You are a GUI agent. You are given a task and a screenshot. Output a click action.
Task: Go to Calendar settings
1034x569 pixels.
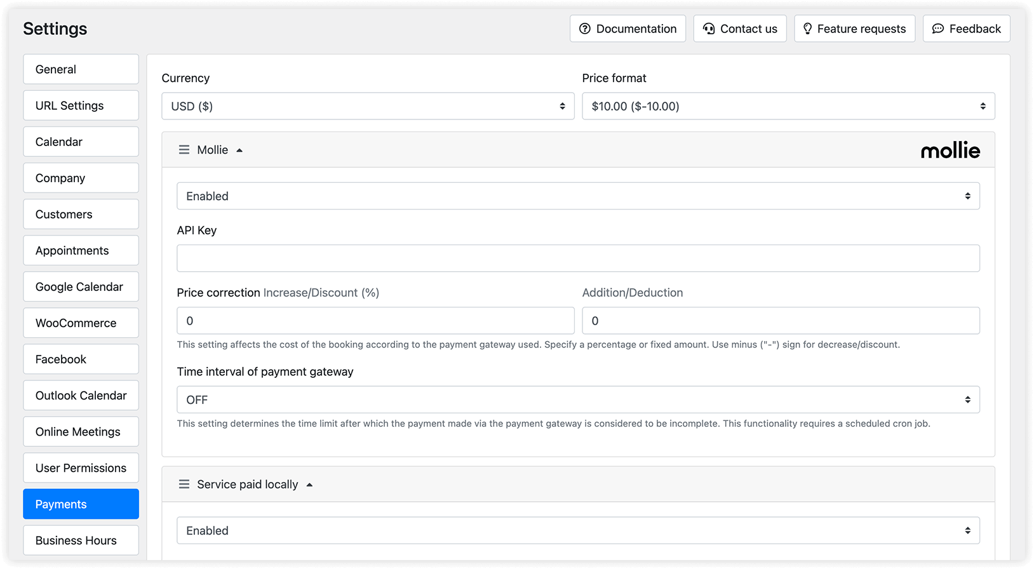tap(81, 142)
